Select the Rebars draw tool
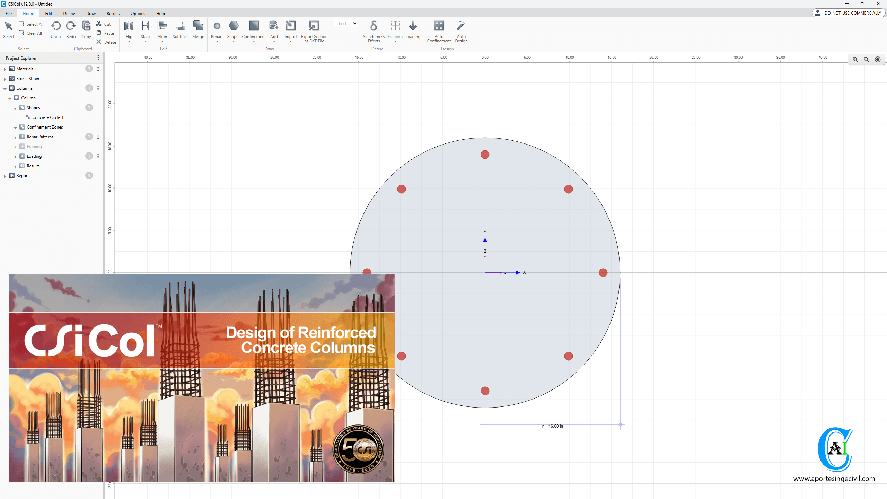887x499 pixels. (217, 26)
